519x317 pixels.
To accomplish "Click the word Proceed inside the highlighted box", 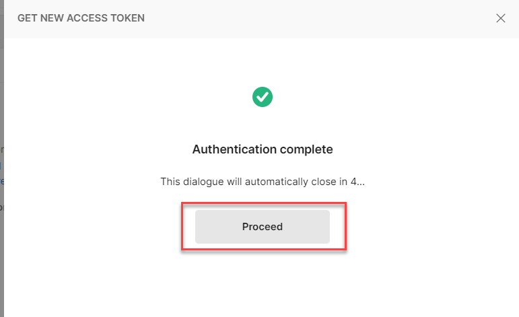I will pyautogui.click(x=263, y=227).
